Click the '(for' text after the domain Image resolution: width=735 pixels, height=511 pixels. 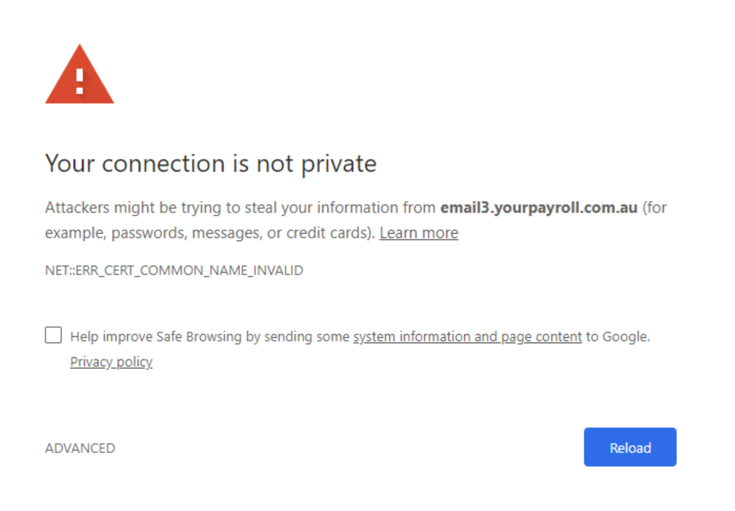click(655, 207)
